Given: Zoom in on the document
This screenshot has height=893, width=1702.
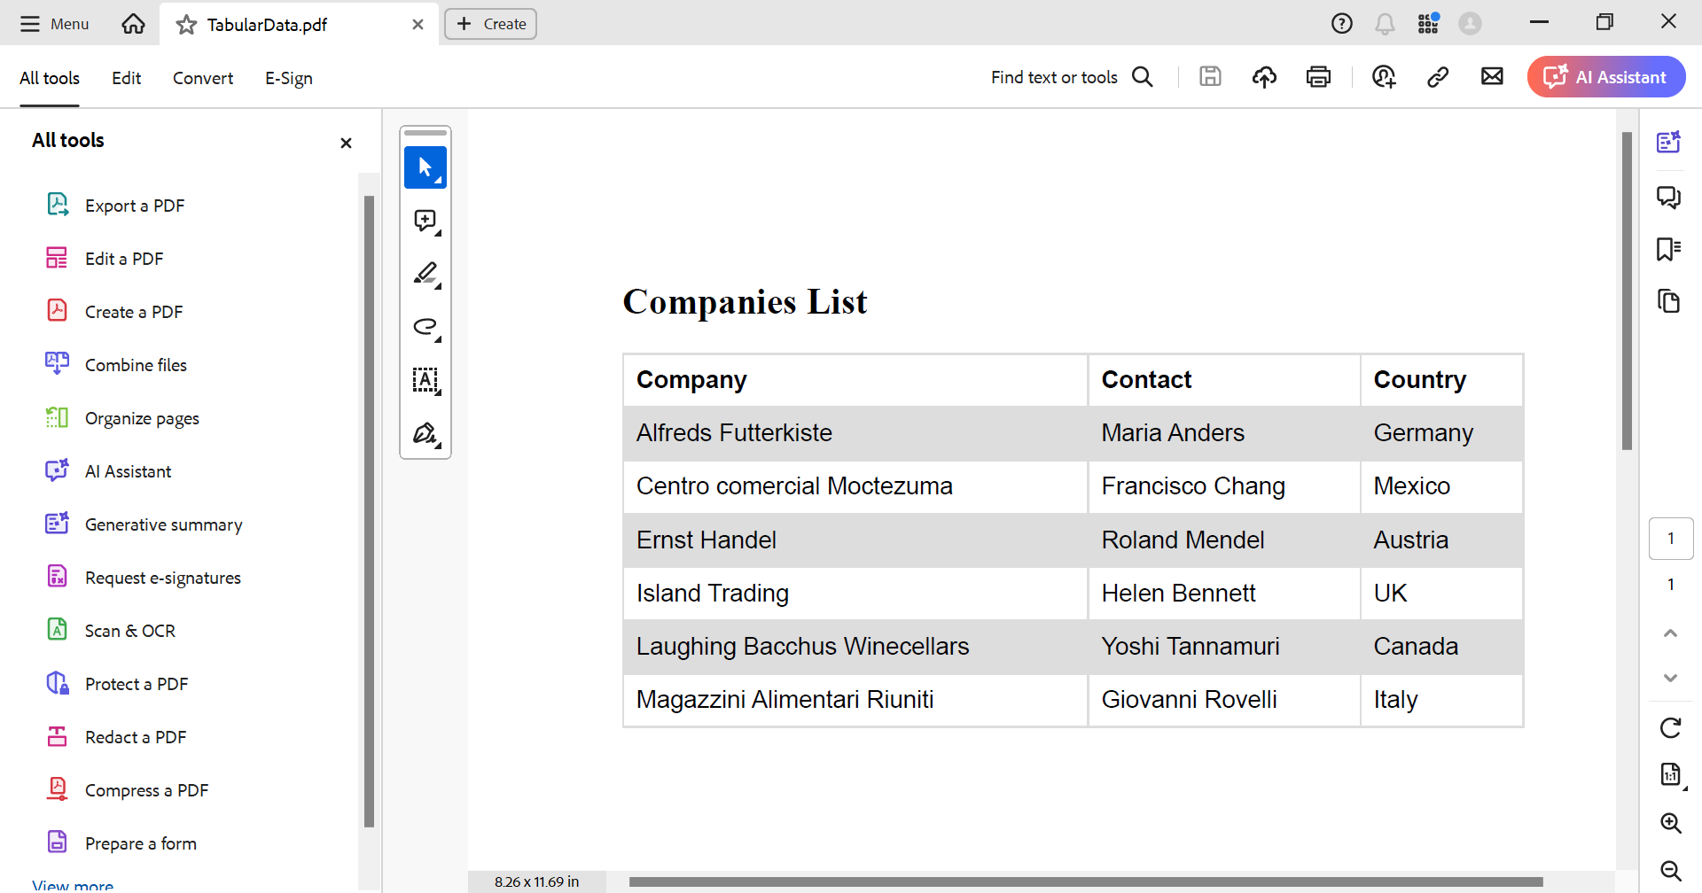Looking at the screenshot, I should tap(1672, 823).
